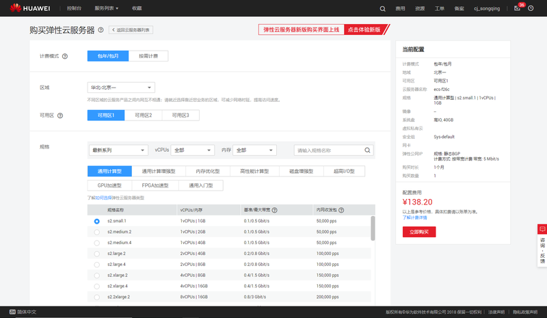Select 可用区3 availability zone
Screen dimensions: 547x318
[181, 115]
